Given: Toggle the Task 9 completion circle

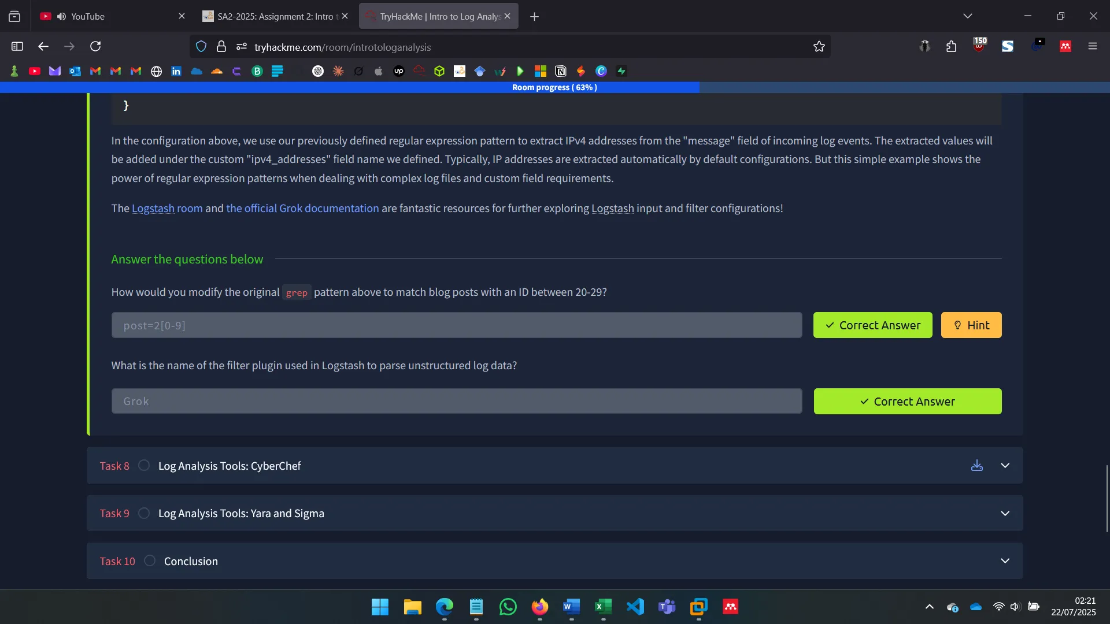Looking at the screenshot, I should pos(143,512).
